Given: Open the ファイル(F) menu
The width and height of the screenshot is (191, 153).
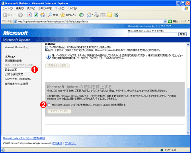Looking at the screenshot, I should [x=8, y=8].
